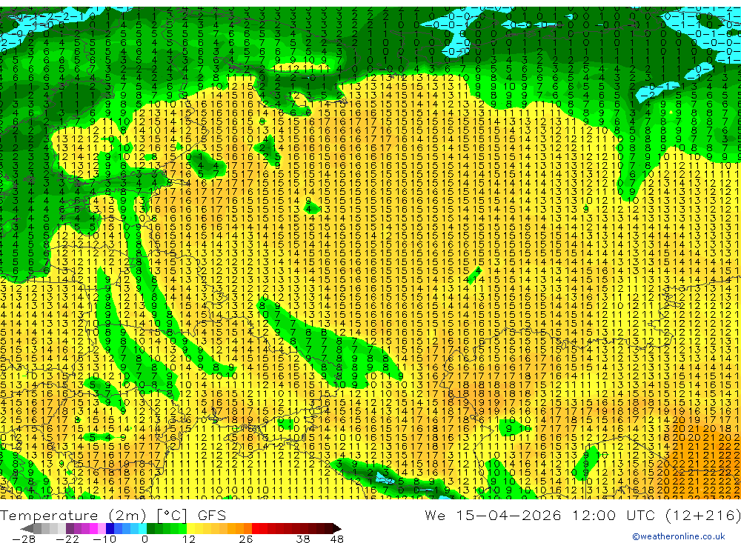This screenshot has height=543, width=741.
Task: Click the 'Temperature (2m) [°C] GFS' title
Action: pos(113,515)
